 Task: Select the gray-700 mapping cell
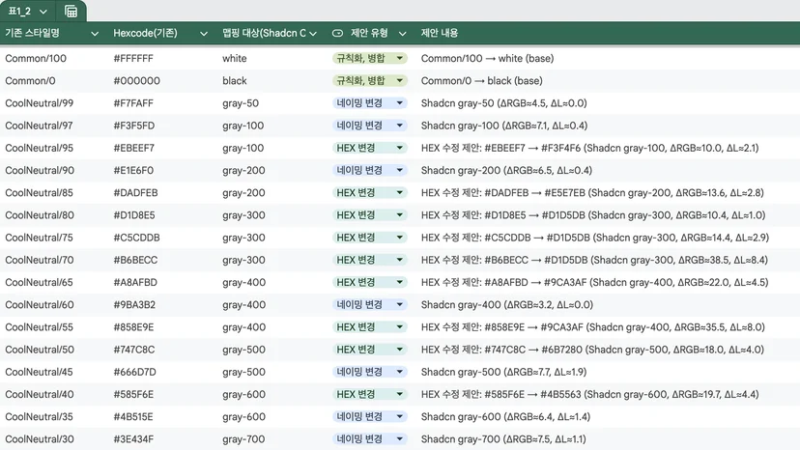click(x=243, y=439)
